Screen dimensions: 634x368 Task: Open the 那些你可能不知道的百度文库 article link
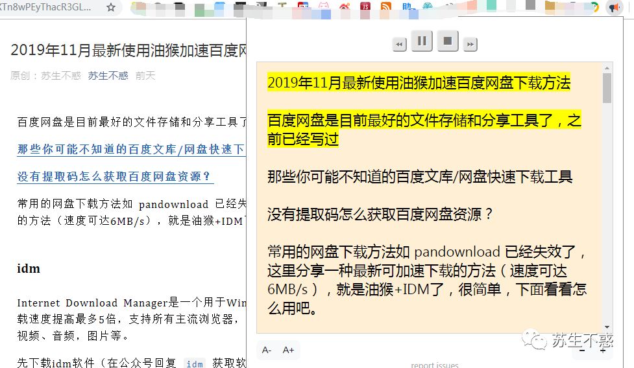point(130,149)
